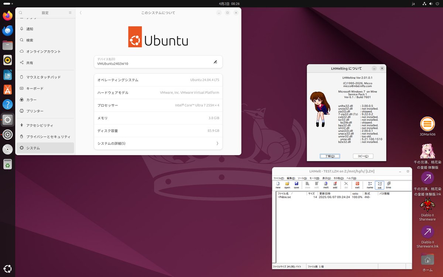Open LibreOffice Writer from the dock

coord(7,75)
